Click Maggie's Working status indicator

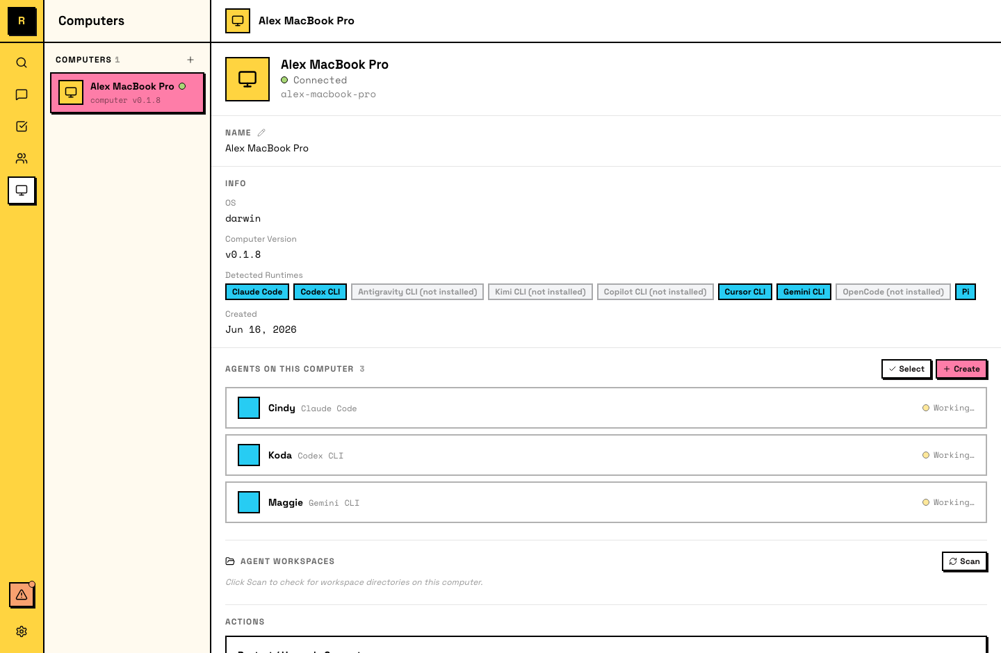click(948, 502)
